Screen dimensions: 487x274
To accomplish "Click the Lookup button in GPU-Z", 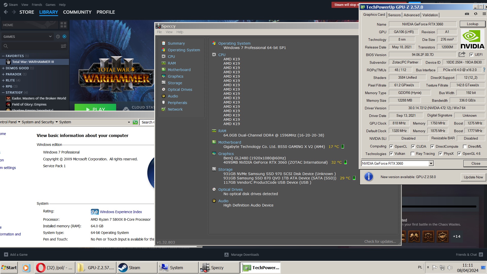I will click(473, 24).
